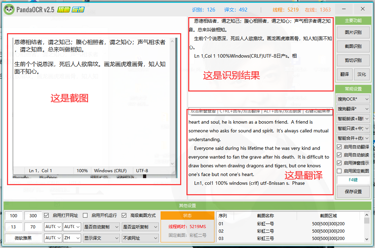375x248 pixels.
Task: Start 剪切识别 clipboard recognition
Action: [x=353, y=60]
